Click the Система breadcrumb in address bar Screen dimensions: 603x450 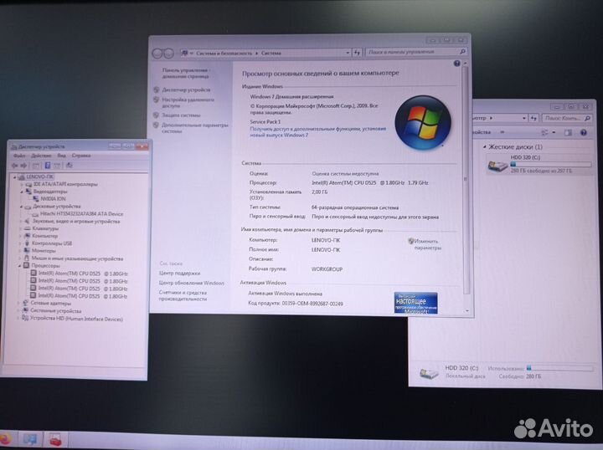tap(271, 54)
